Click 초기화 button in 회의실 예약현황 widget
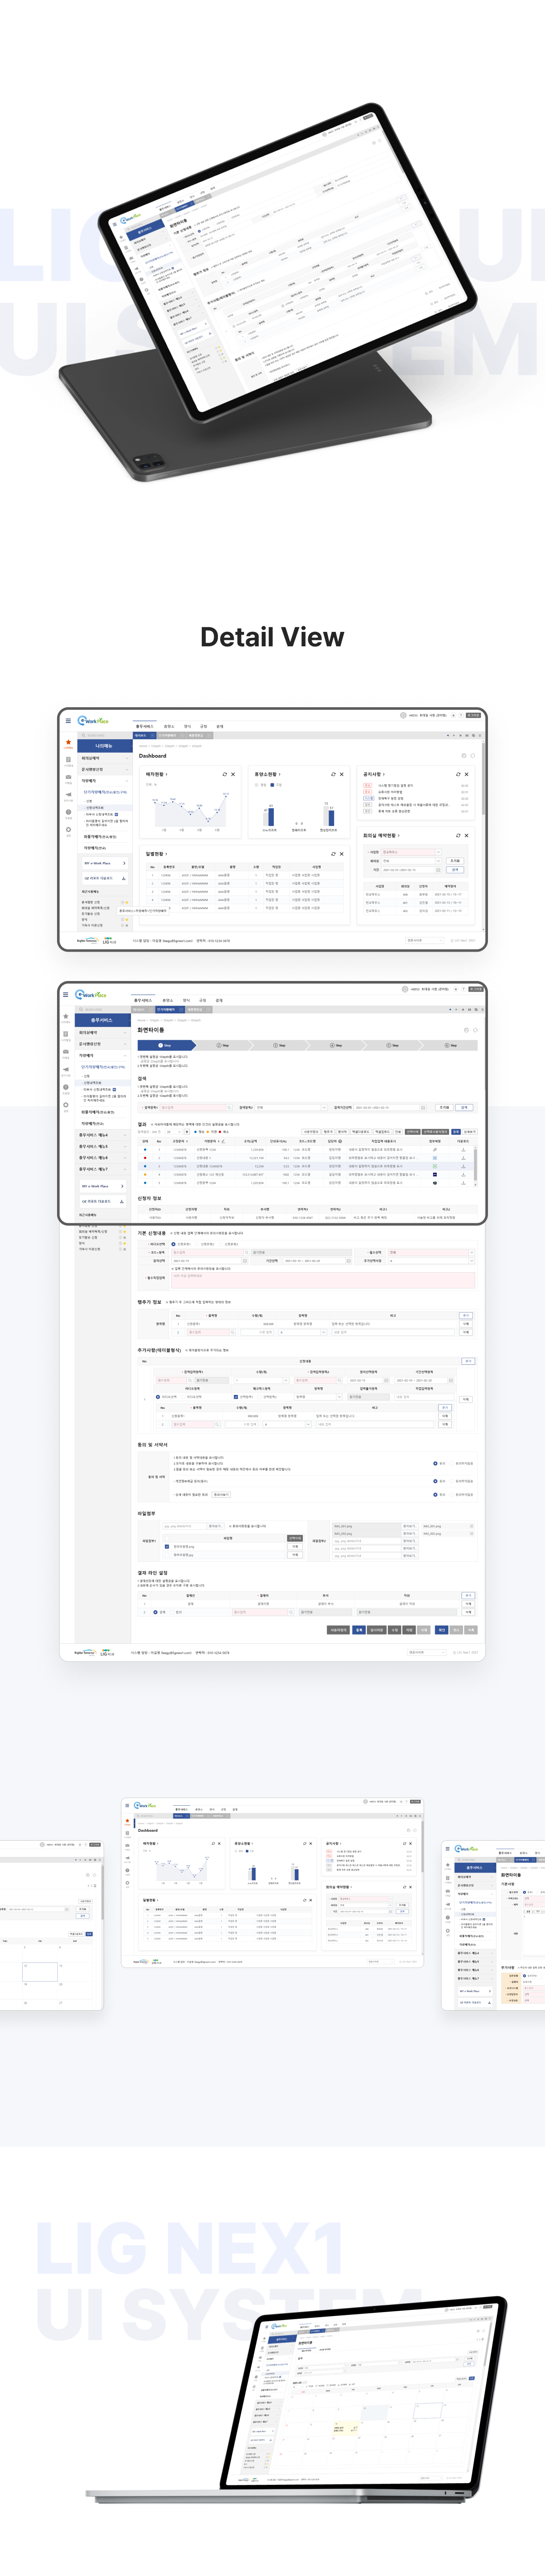The height and width of the screenshot is (2576, 545). click(455, 861)
